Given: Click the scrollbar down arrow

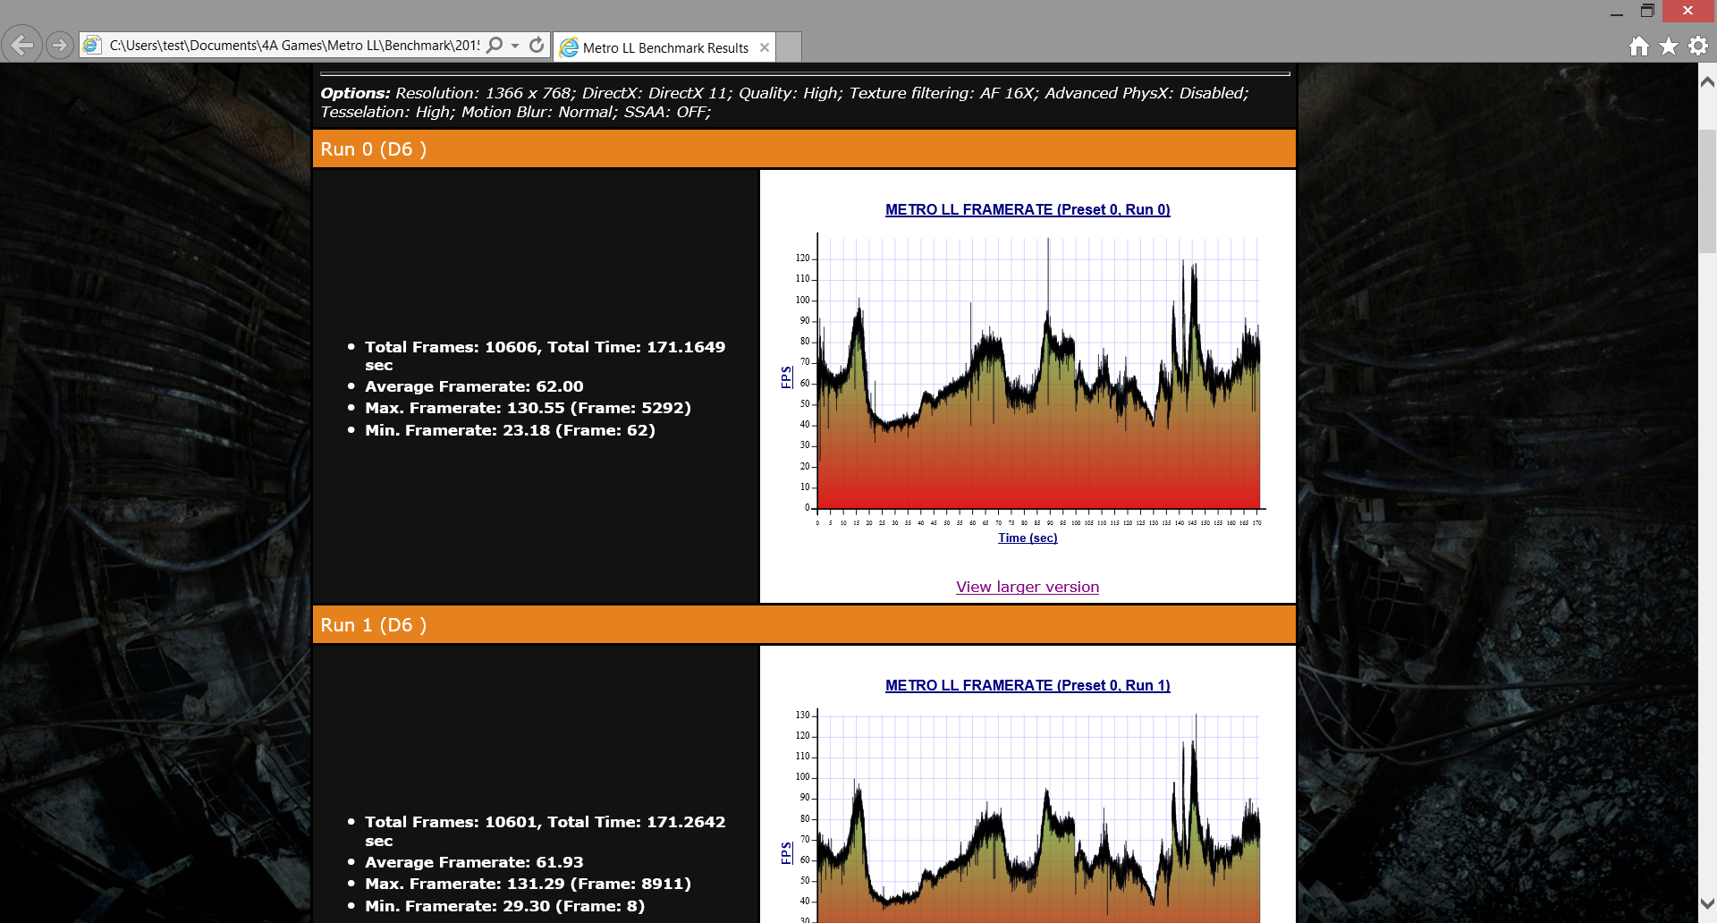Looking at the screenshot, I should tap(1707, 903).
